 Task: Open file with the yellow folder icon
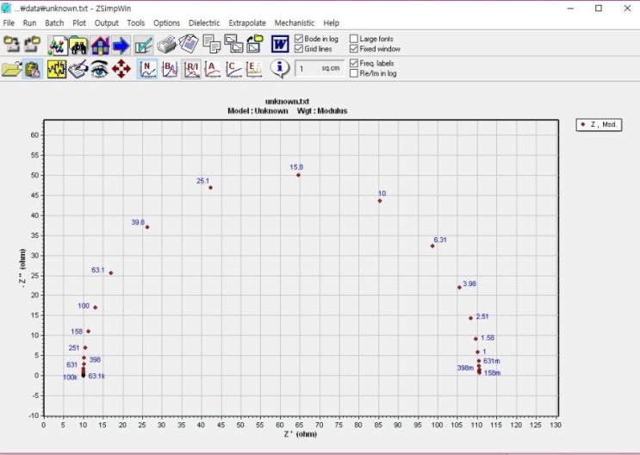[x=11, y=69]
